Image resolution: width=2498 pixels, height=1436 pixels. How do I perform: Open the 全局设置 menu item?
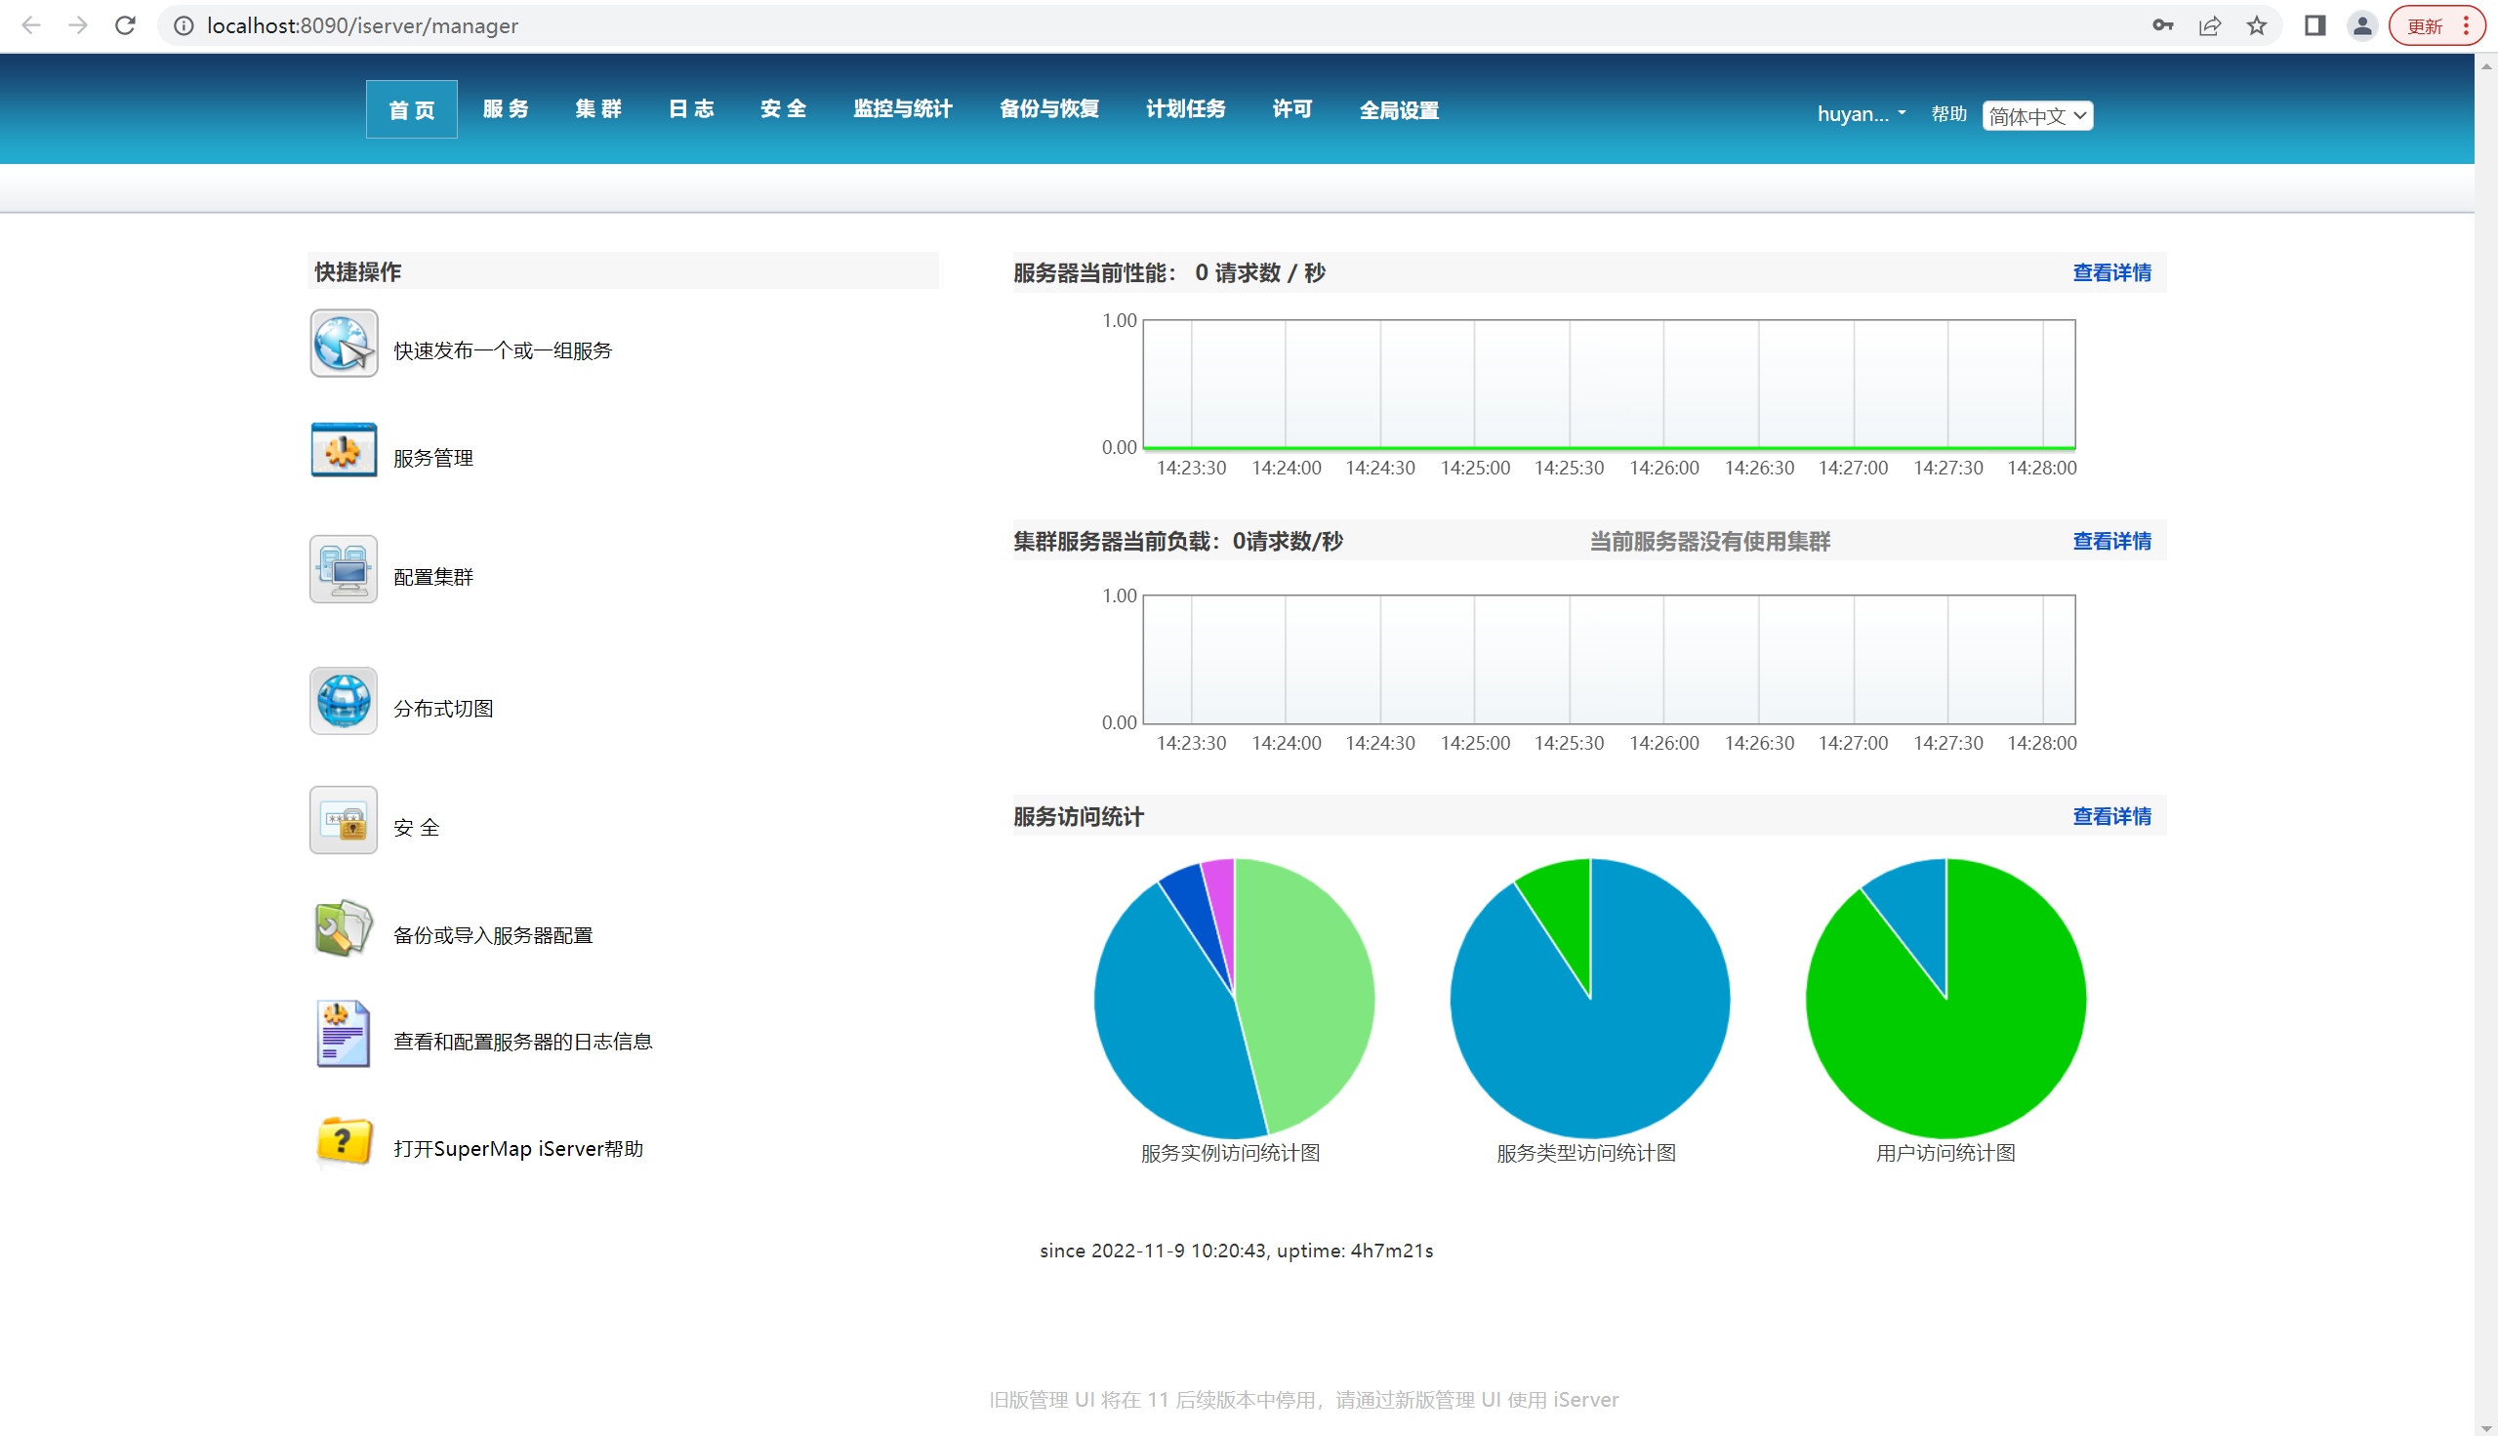[x=1399, y=109]
